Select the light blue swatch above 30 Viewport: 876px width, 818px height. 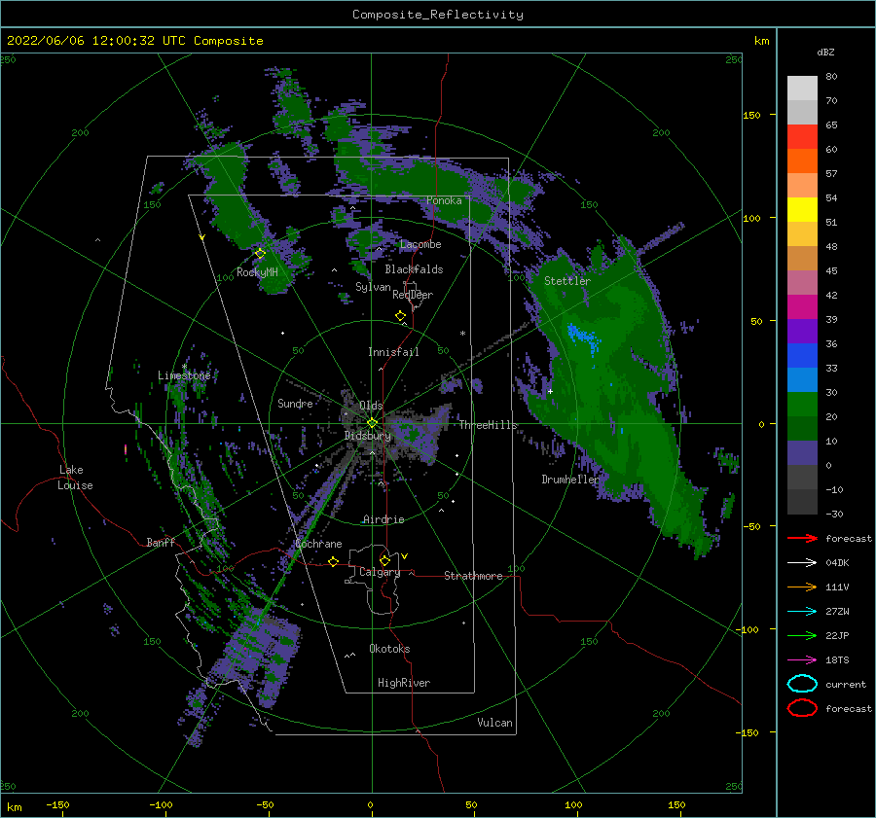802,379
